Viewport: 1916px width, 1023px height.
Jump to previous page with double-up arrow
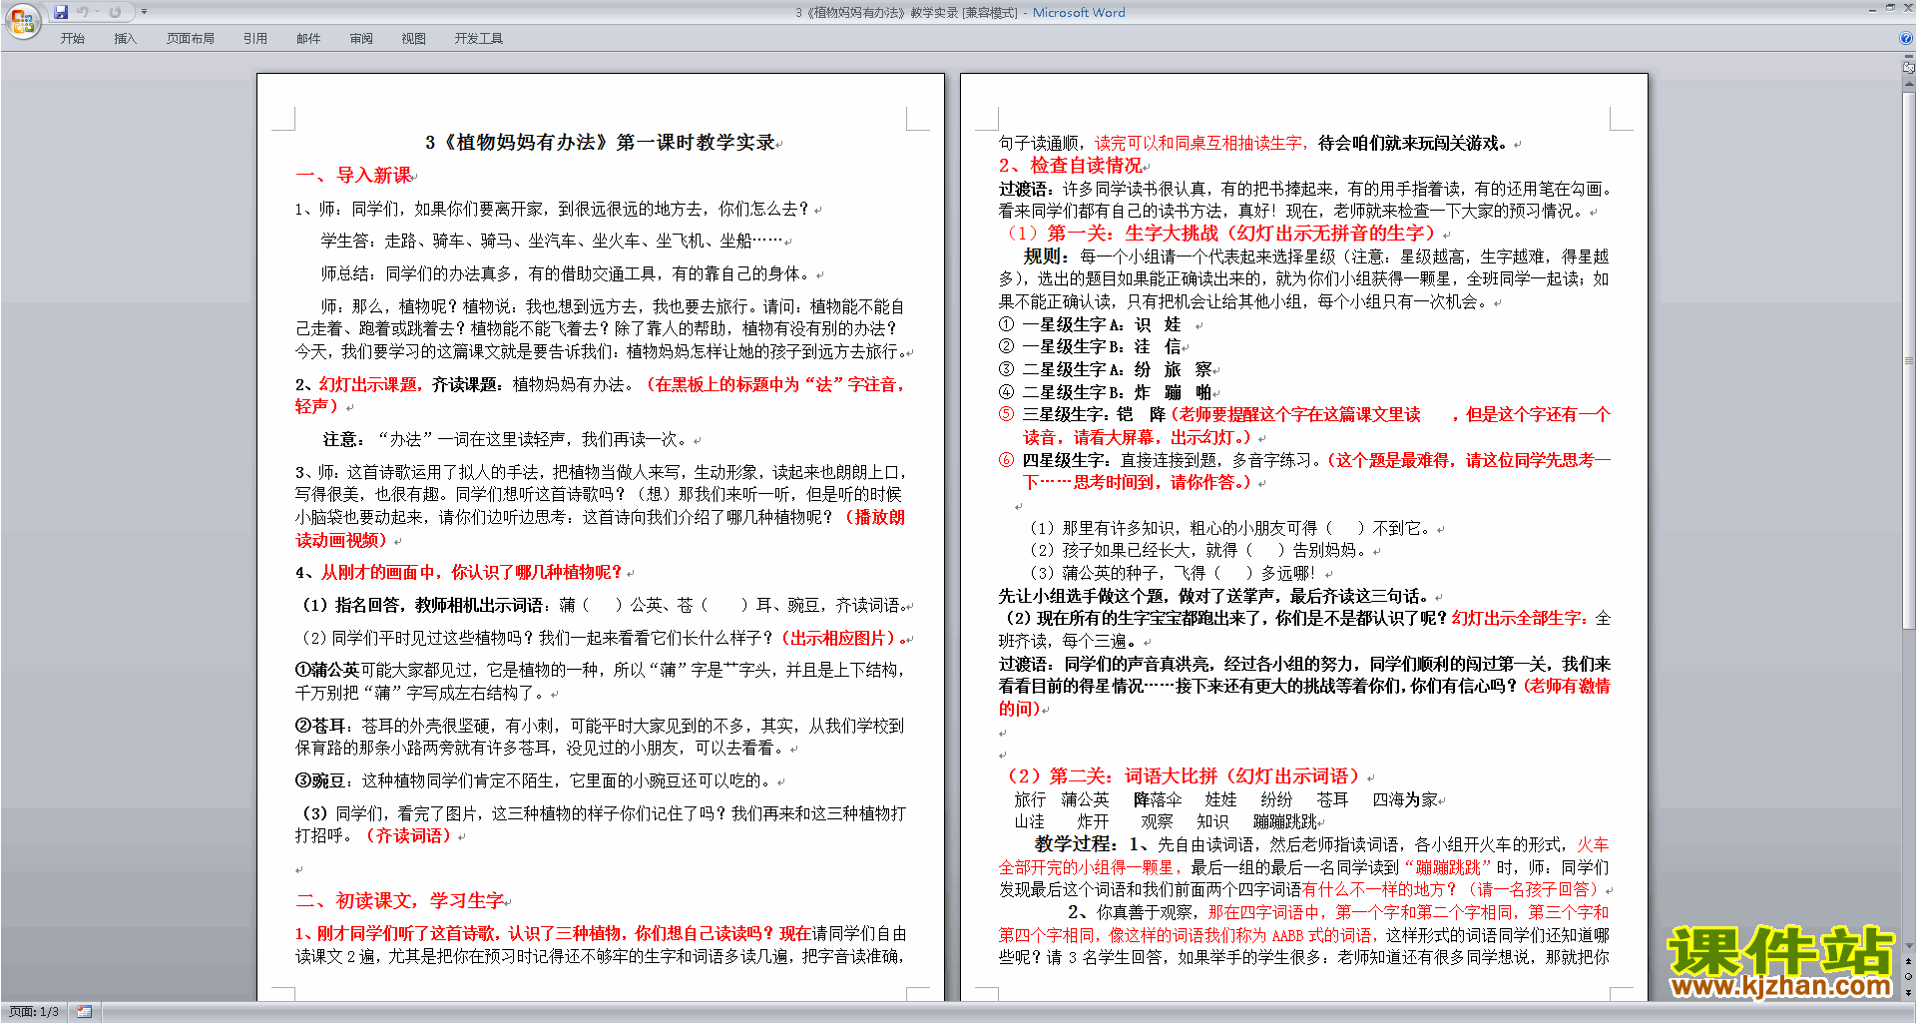[x=1908, y=961]
